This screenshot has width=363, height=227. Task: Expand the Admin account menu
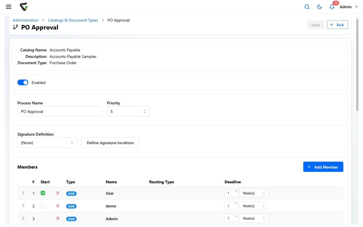coord(349,7)
